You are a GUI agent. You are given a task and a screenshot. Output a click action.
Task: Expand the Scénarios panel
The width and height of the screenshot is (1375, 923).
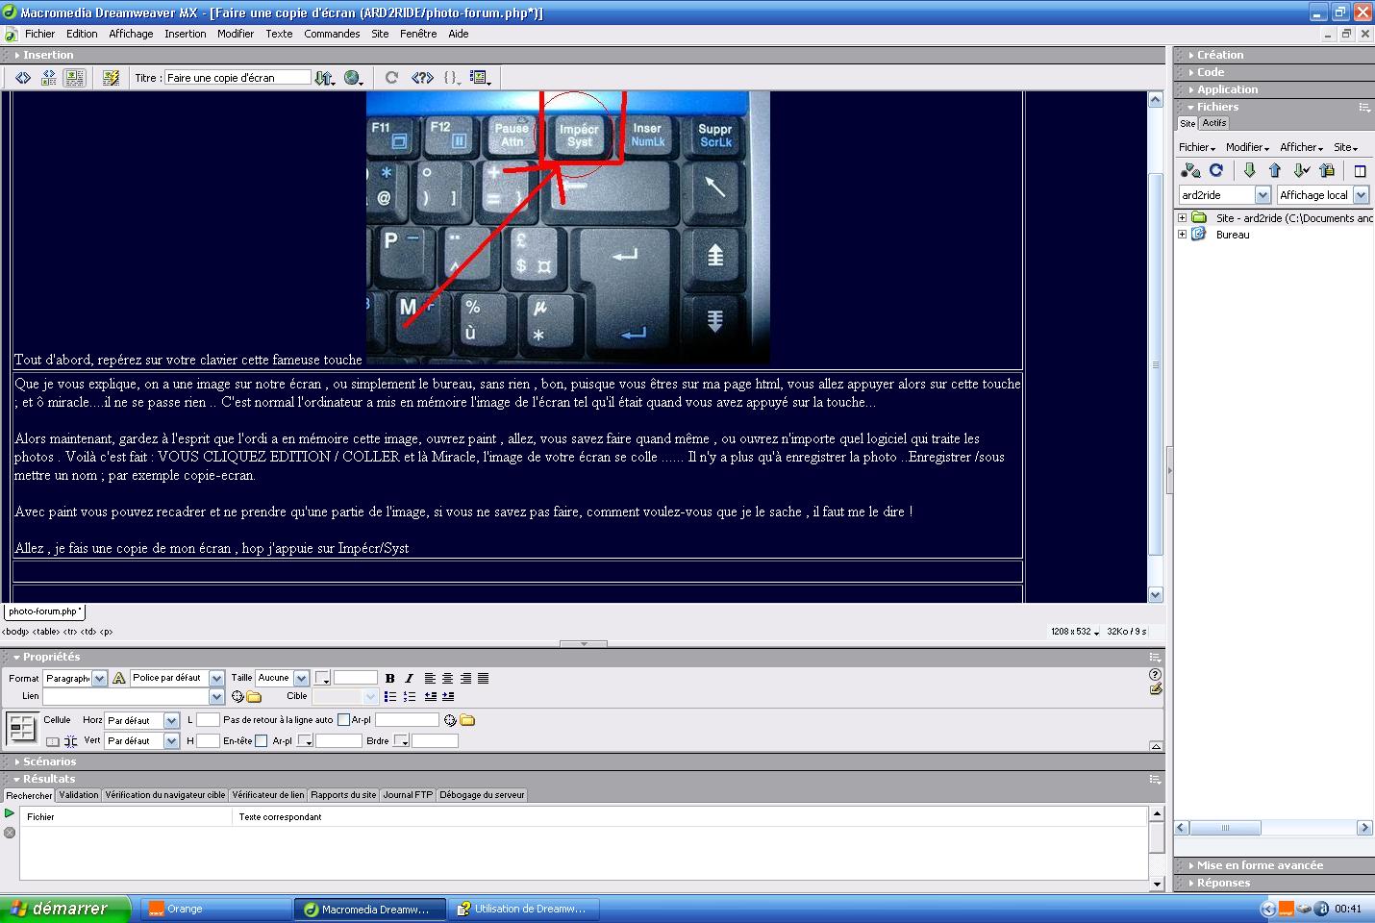(49, 761)
